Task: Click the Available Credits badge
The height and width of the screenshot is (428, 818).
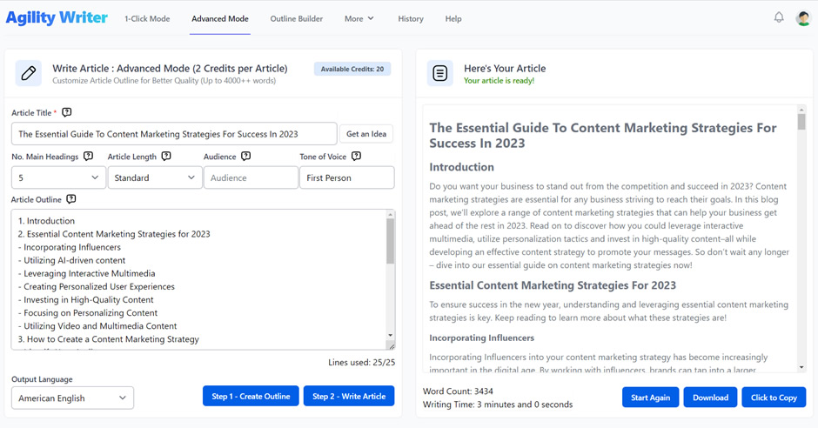Action: click(352, 69)
